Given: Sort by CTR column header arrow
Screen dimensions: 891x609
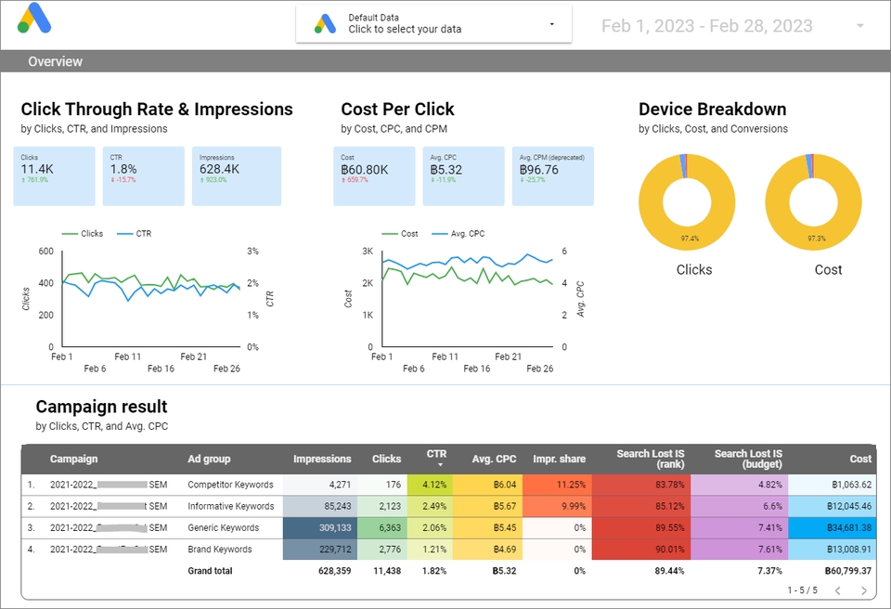Looking at the screenshot, I should pyautogui.click(x=440, y=465).
